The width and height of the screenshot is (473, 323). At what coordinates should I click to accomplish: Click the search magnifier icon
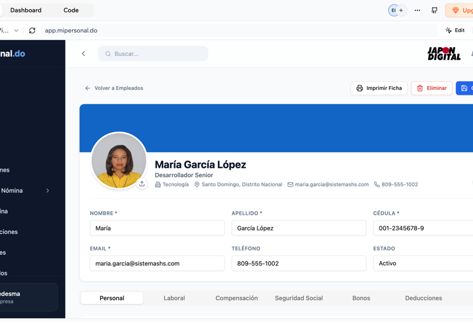click(x=108, y=54)
